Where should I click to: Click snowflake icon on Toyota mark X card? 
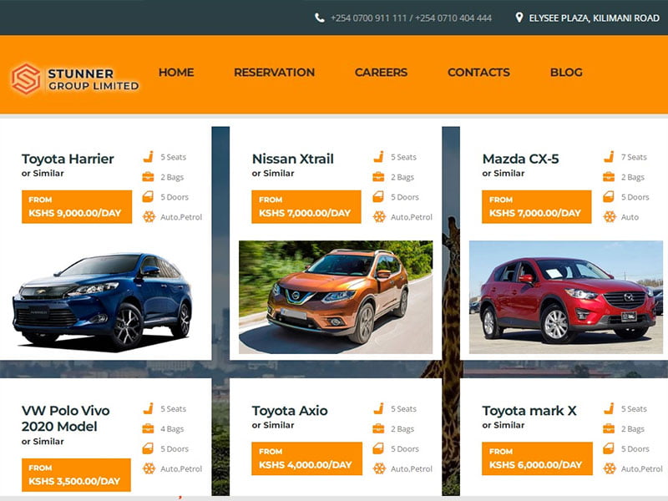pyautogui.click(x=610, y=468)
